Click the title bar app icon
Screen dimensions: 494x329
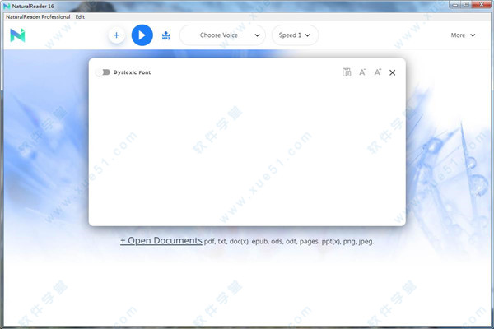coord(7,6)
